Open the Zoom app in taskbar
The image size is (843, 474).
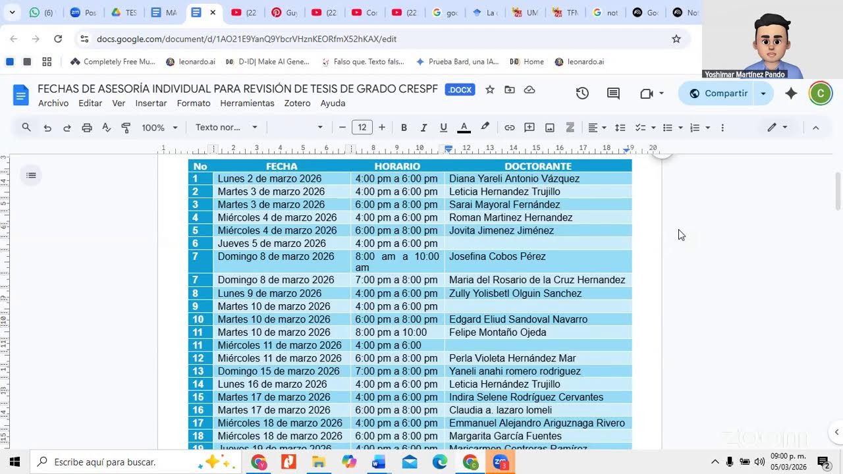pos(501,462)
